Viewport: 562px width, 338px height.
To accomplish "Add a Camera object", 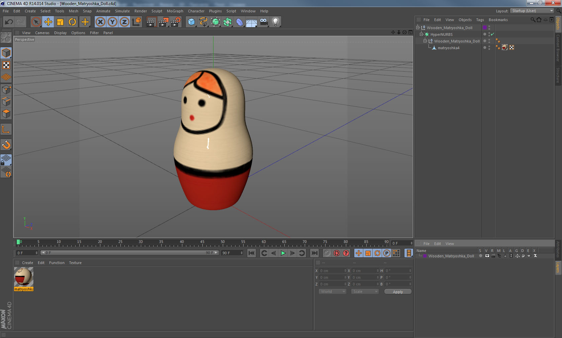I will [x=264, y=22].
